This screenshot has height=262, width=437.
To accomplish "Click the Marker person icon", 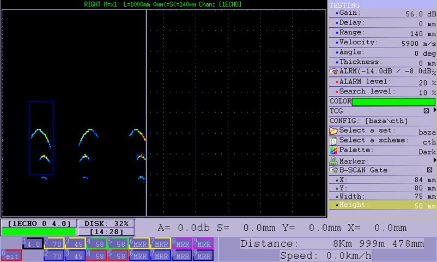I will click(333, 161).
